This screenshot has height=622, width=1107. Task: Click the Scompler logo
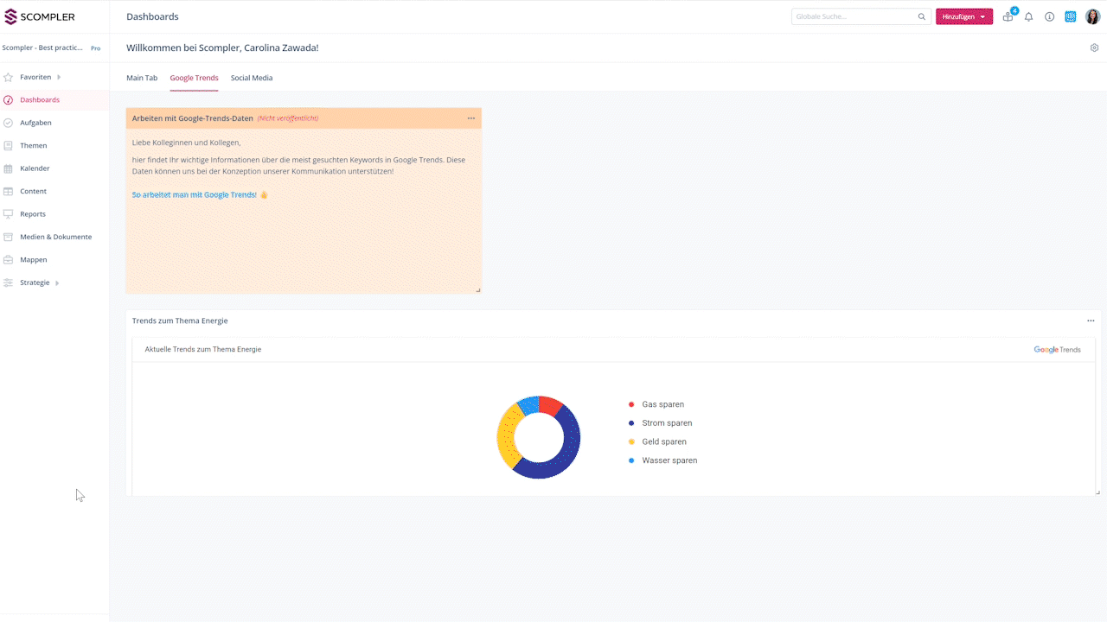click(x=40, y=16)
